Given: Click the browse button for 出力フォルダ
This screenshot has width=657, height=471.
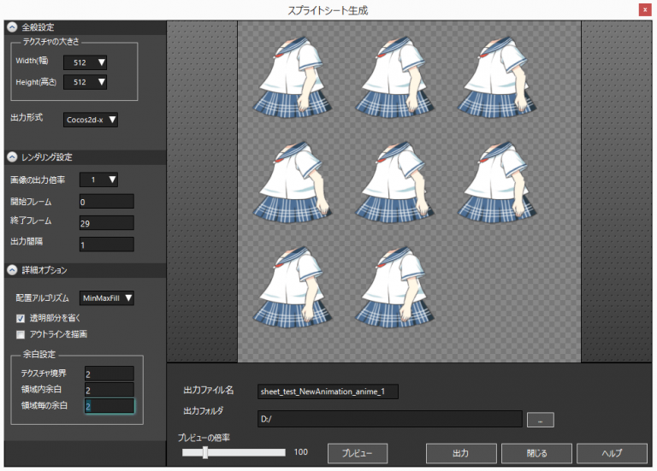Looking at the screenshot, I should [x=541, y=419].
